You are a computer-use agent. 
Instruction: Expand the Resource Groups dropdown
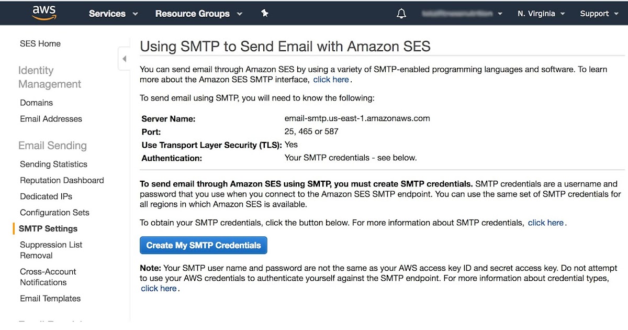[194, 13]
